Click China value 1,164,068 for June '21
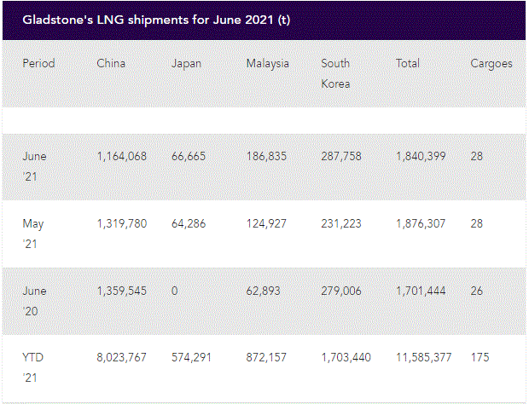Screen dimensions: 529x404 [121, 157]
